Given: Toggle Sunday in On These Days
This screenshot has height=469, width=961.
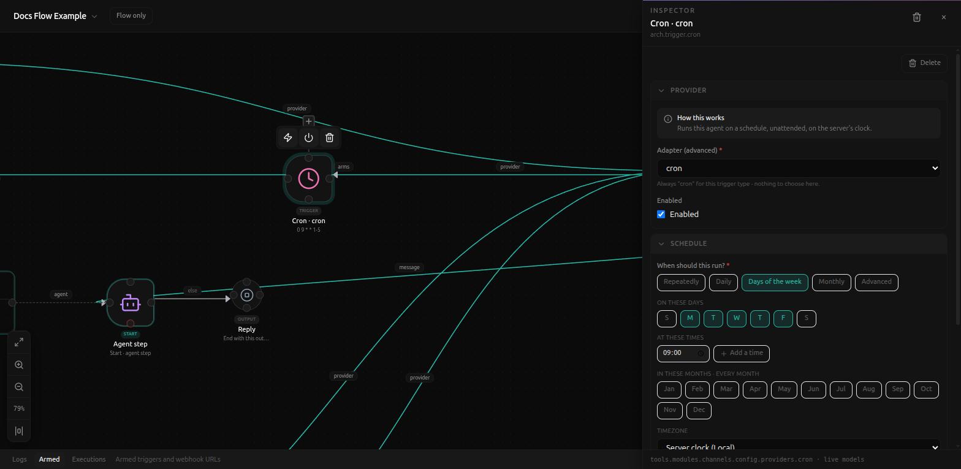Looking at the screenshot, I should click(x=667, y=318).
